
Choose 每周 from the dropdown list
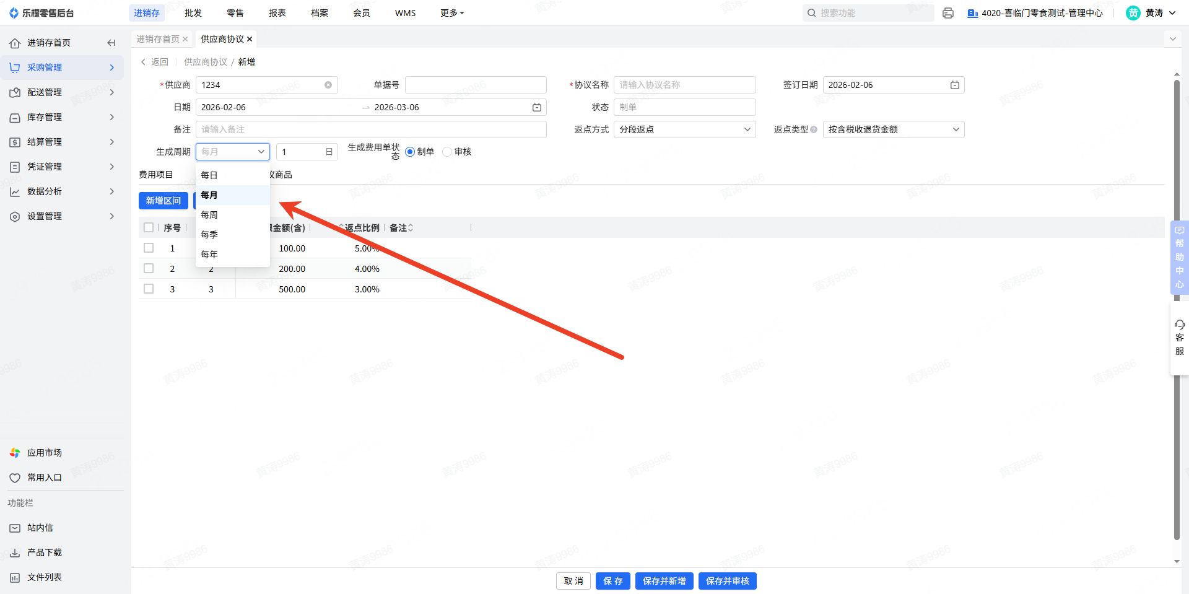233,215
